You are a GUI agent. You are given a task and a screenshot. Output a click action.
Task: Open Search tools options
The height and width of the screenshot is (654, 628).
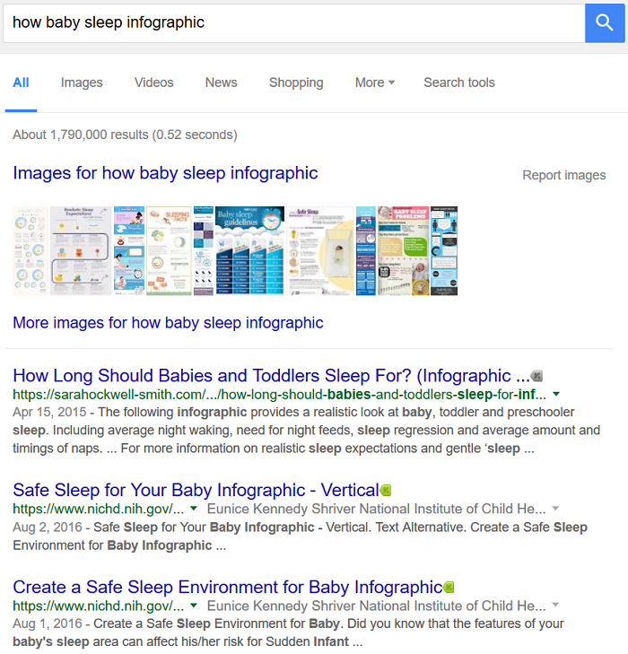pyautogui.click(x=459, y=83)
